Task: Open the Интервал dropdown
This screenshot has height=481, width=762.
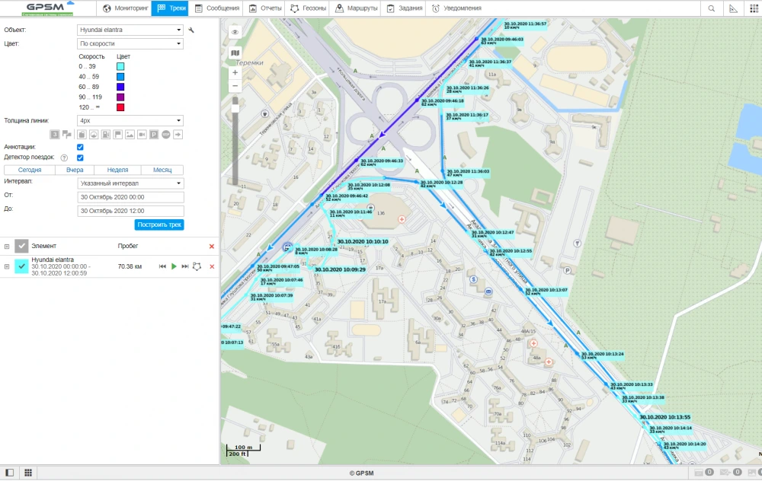Action: 130,183
